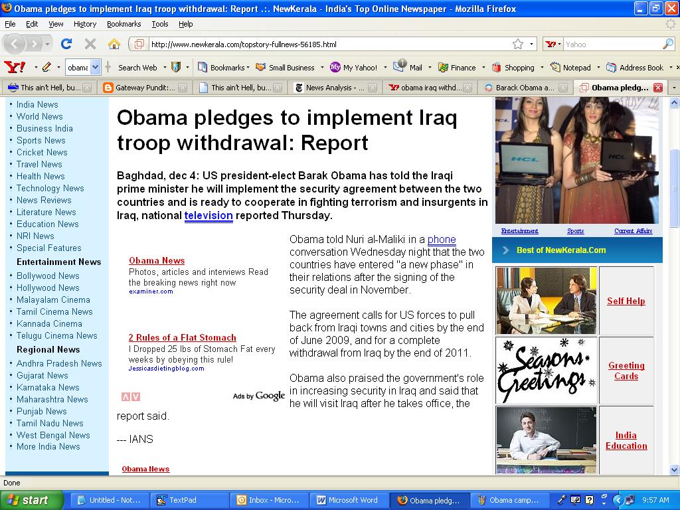Open the History menu
Viewport: 680px width, 510px height.
pyautogui.click(x=85, y=24)
